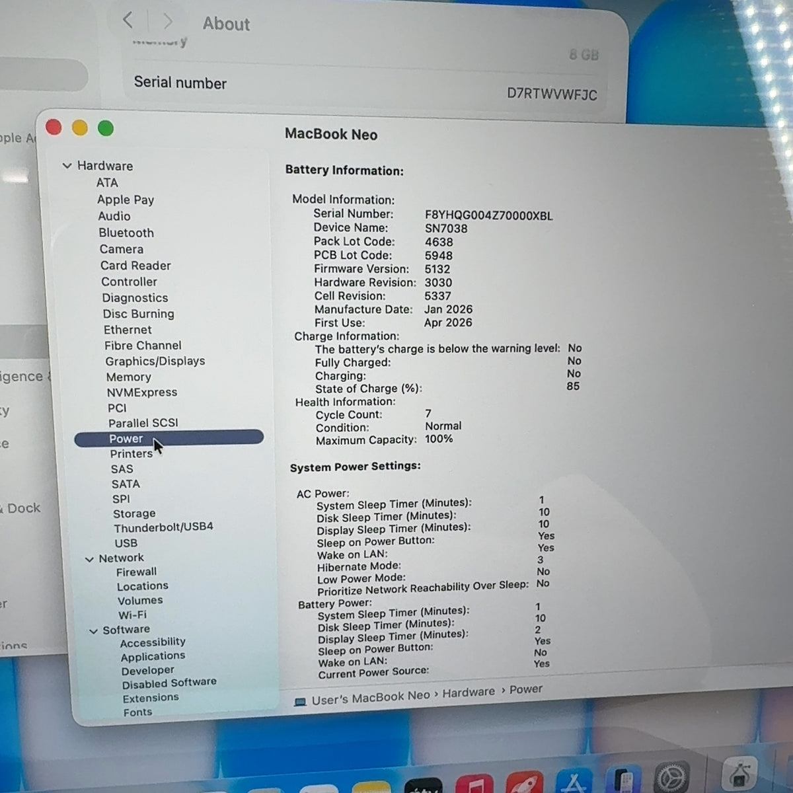Select Storage in the sidebar

[x=134, y=514]
